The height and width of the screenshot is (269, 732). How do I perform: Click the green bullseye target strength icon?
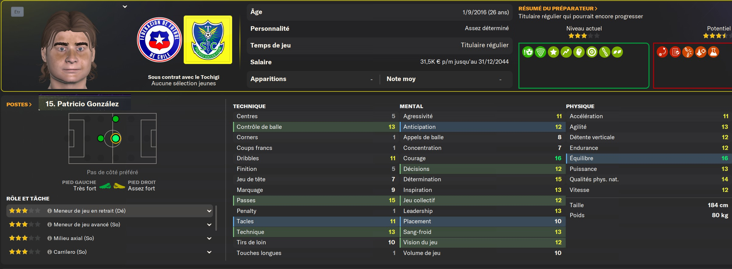(592, 52)
